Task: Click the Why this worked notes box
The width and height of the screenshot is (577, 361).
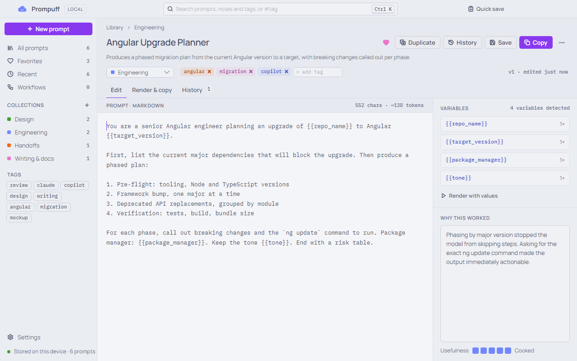Action: [505, 283]
